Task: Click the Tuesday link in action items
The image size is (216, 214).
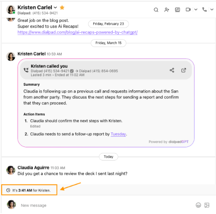Action: click(x=118, y=134)
